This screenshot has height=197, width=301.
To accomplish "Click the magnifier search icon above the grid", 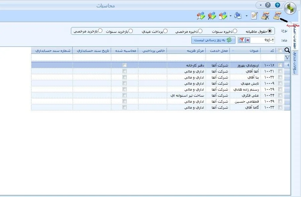I will tap(287, 50).
